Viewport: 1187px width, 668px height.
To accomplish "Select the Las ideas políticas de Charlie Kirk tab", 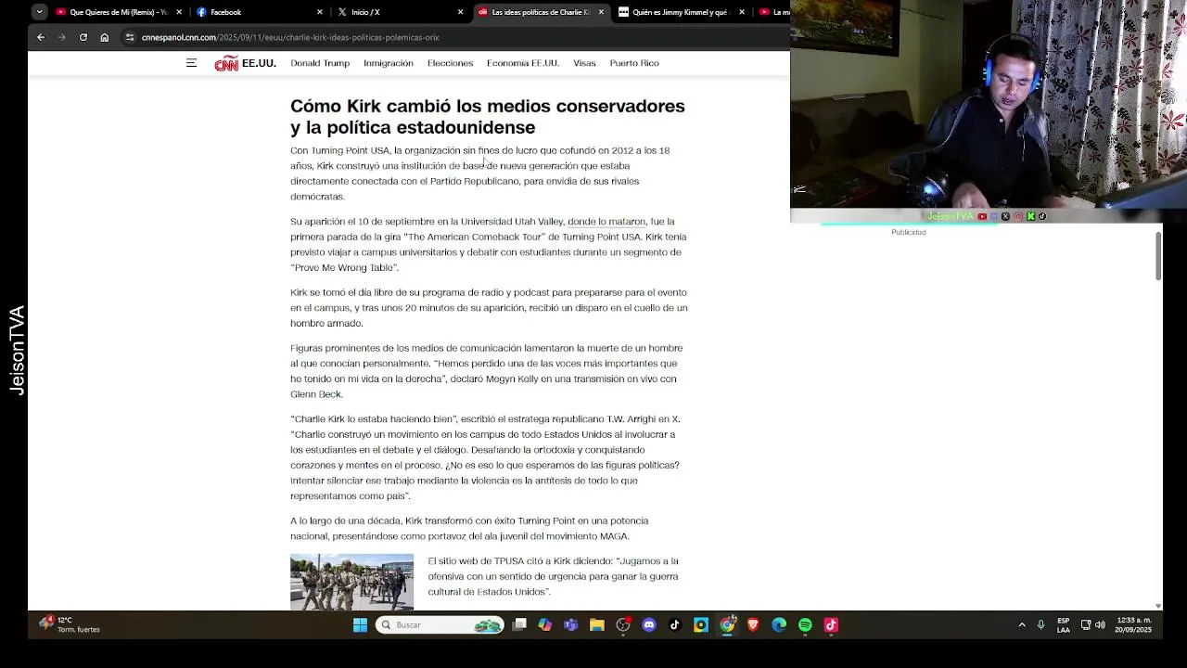I will [x=540, y=12].
